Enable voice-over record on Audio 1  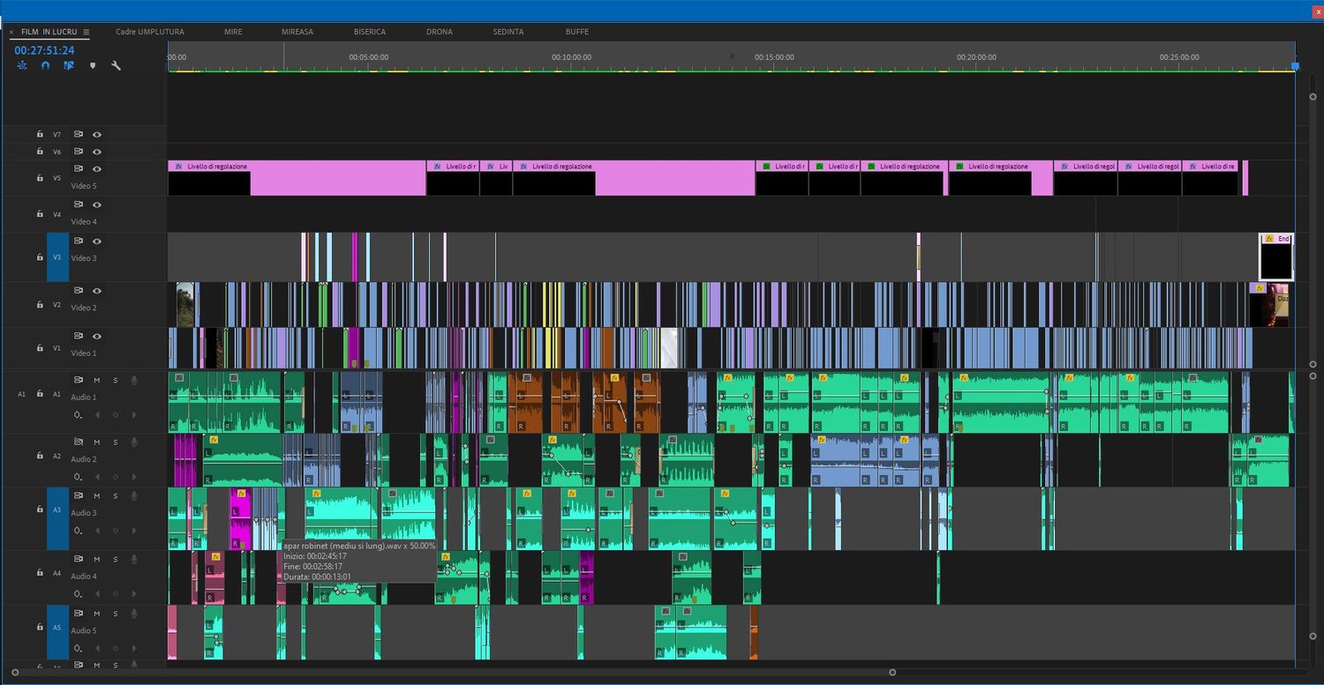134,380
